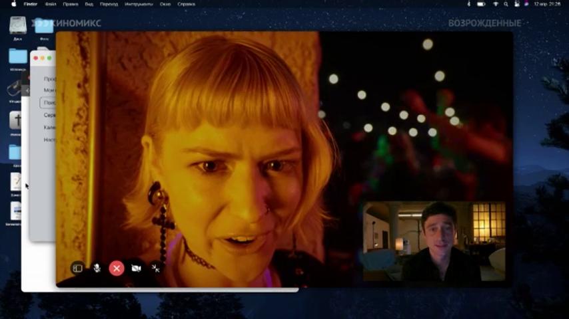Screen dimensions: 569x319
Task: Open the Окно menu
Action: [x=165, y=4]
